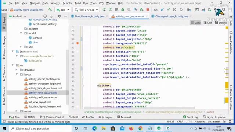Switch editor to Design view
The image size is (235, 132).
pos(221,23)
